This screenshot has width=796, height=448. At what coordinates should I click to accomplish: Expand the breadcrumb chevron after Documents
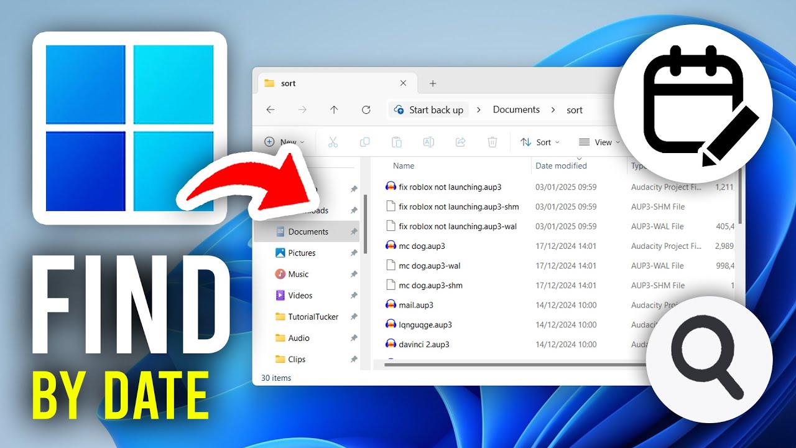coord(553,110)
